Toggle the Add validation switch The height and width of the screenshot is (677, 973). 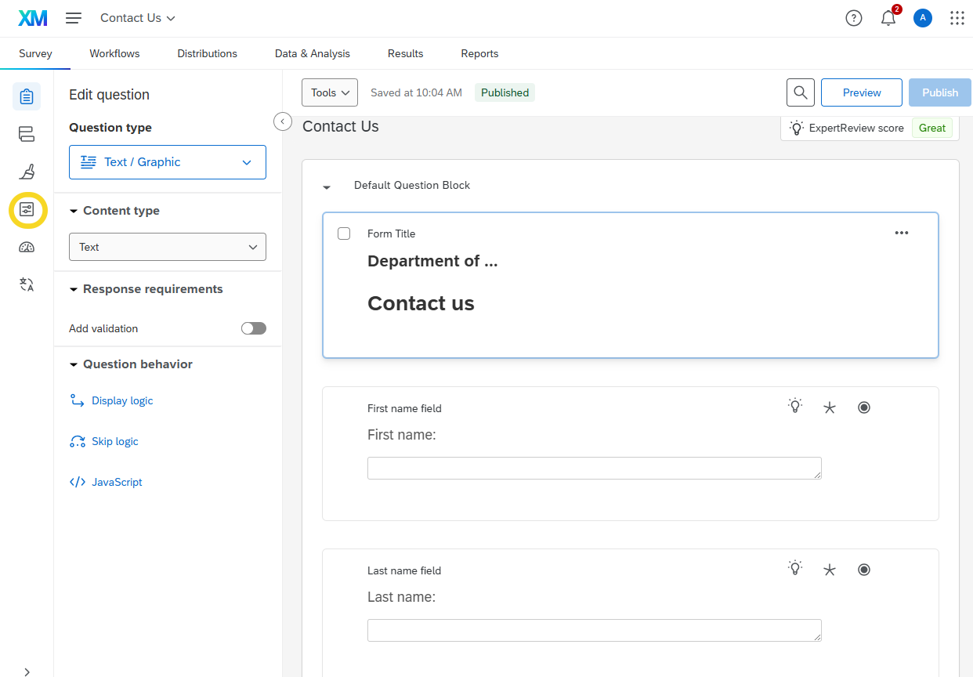[253, 328]
